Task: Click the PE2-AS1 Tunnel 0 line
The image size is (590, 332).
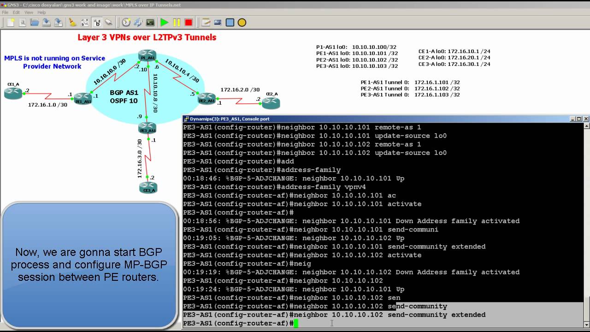Action: click(x=410, y=88)
